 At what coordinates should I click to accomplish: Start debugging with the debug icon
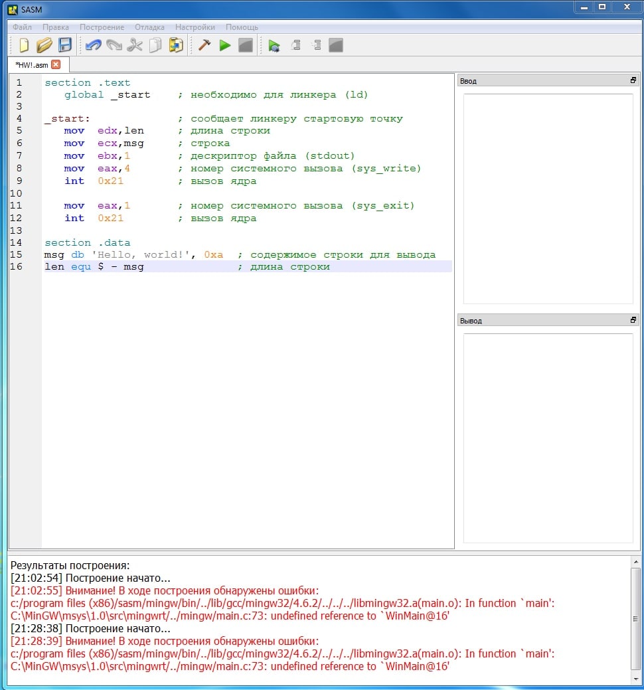[274, 45]
